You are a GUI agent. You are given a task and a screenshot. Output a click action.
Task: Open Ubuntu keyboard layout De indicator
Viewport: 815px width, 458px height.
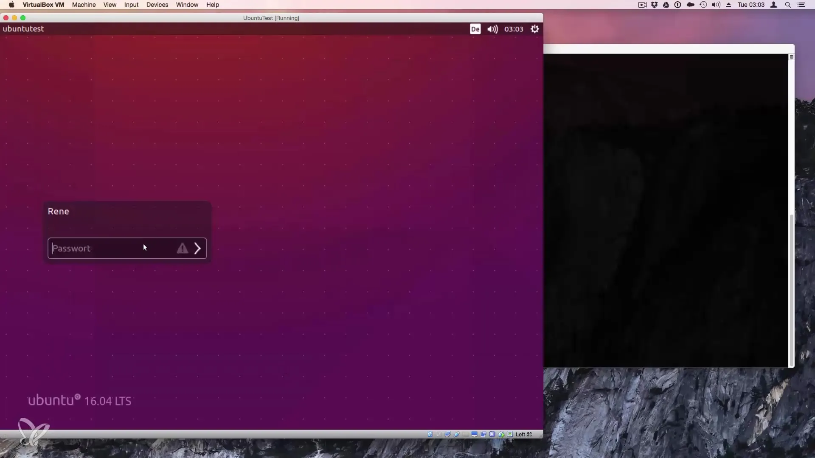[x=475, y=29]
